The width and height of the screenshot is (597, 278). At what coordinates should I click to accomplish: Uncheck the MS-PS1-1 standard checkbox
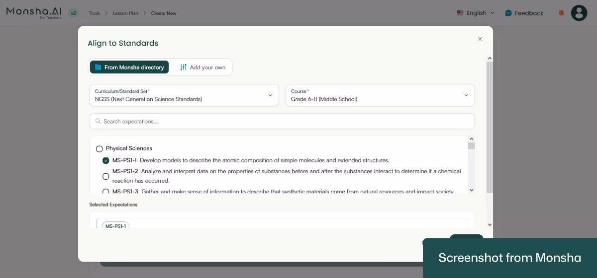[106, 160]
